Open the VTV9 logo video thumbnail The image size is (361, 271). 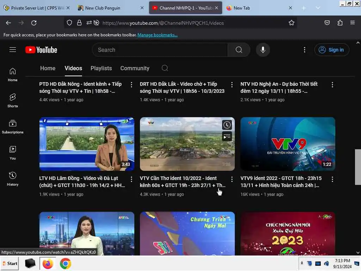288,144
